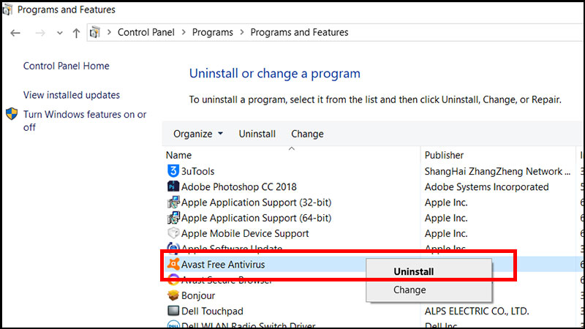Click the Apple Mobile Device Support icon
585x329 pixels.
click(x=173, y=234)
